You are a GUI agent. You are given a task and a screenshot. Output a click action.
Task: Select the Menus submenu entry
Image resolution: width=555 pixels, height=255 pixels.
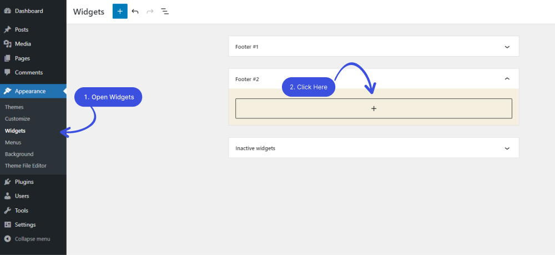(13, 142)
